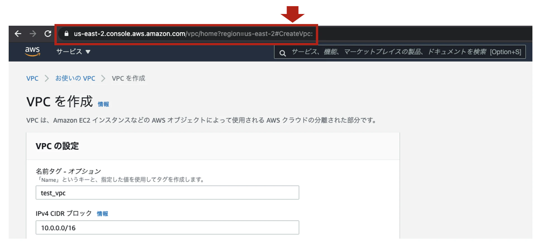Expand the triangle arrow beside サービス
The width and height of the screenshot is (538, 242).
88,52
